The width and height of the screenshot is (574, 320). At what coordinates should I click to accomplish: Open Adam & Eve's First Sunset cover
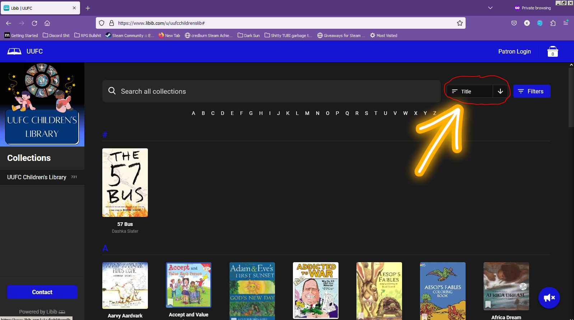pyautogui.click(x=252, y=291)
